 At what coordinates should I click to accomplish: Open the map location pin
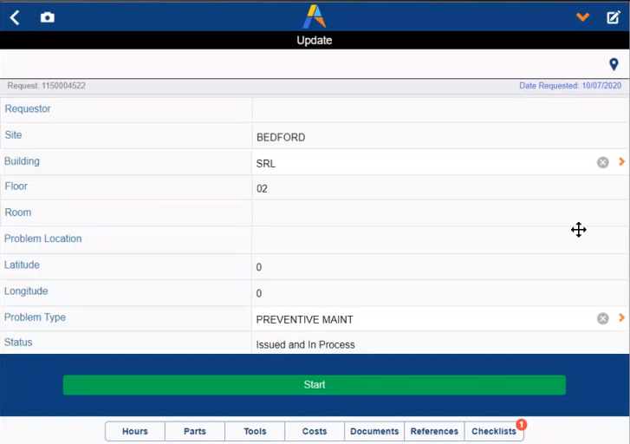tap(614, 64)
